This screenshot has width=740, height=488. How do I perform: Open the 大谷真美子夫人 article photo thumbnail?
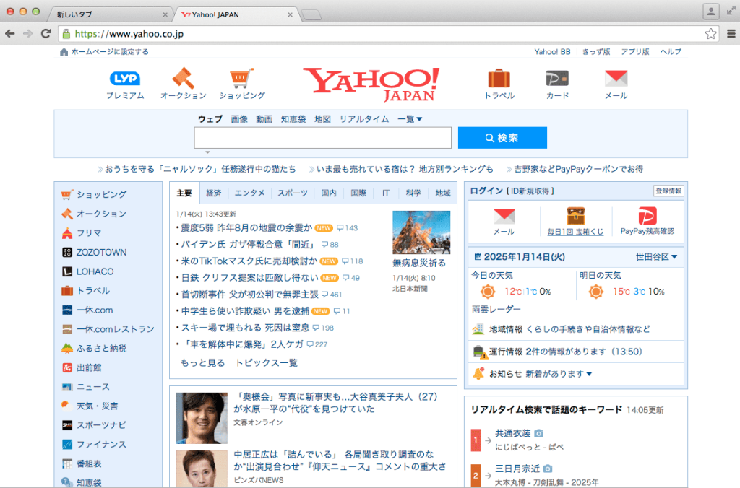202,418
